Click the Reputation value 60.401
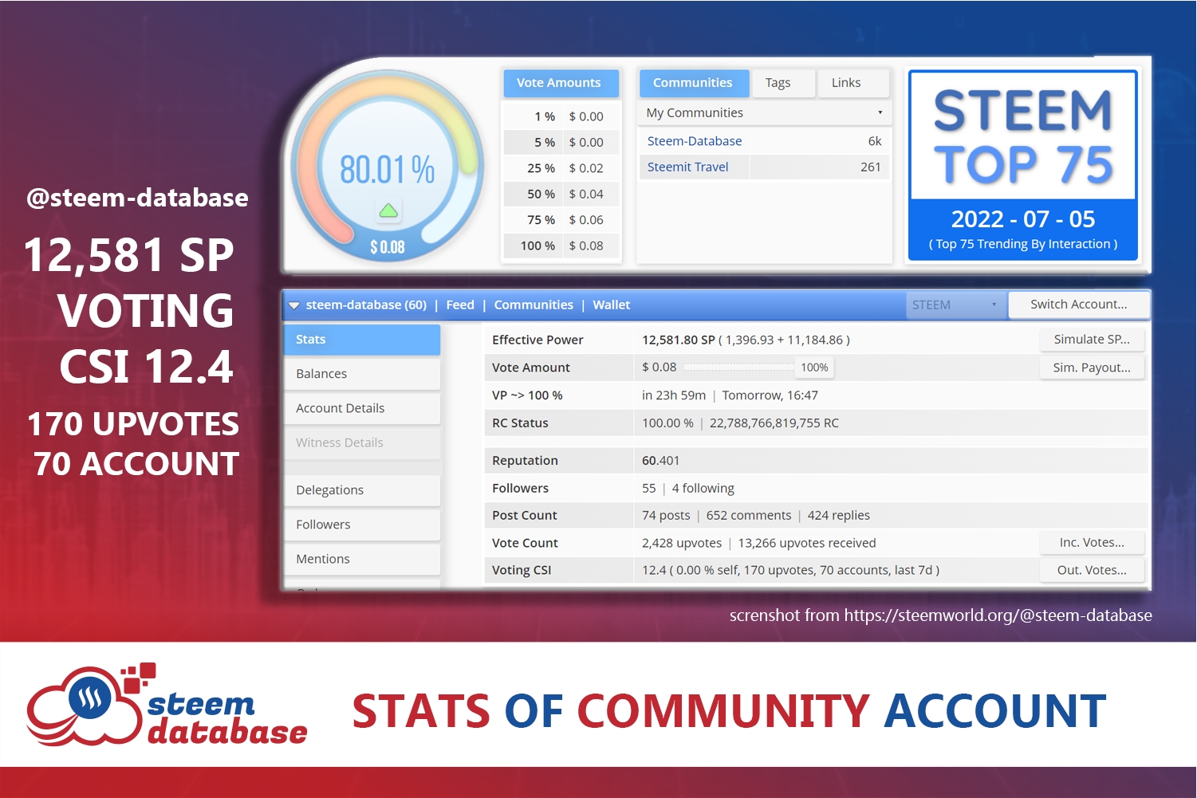Image resolution: width=1197 pixels, height=798 pixels. pyautogui.click(x=661, y=461)
